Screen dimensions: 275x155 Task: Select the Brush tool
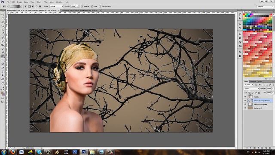click(x=3, y=41)
